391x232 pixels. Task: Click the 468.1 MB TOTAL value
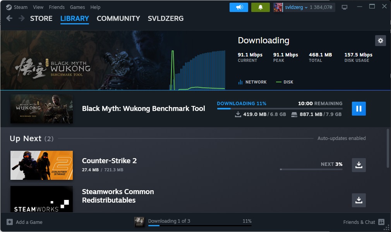coord(321,55)
